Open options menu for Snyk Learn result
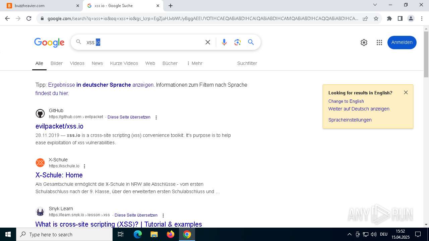The image size is (429, 241). point(163,216)
